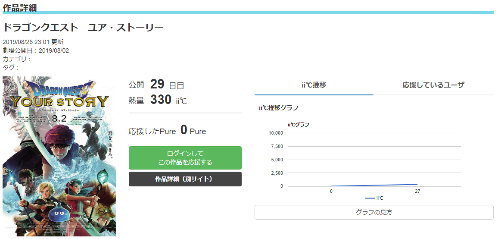Click the 劇場公開日：2019/08/02 line
The height and width of the screenshot is (239, 501).
[x=36, y=50]
